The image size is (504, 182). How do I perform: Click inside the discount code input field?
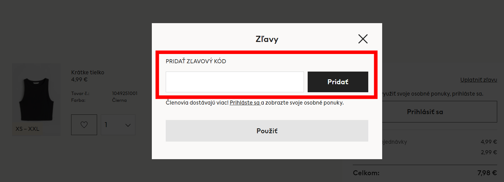tap(234, 82)
